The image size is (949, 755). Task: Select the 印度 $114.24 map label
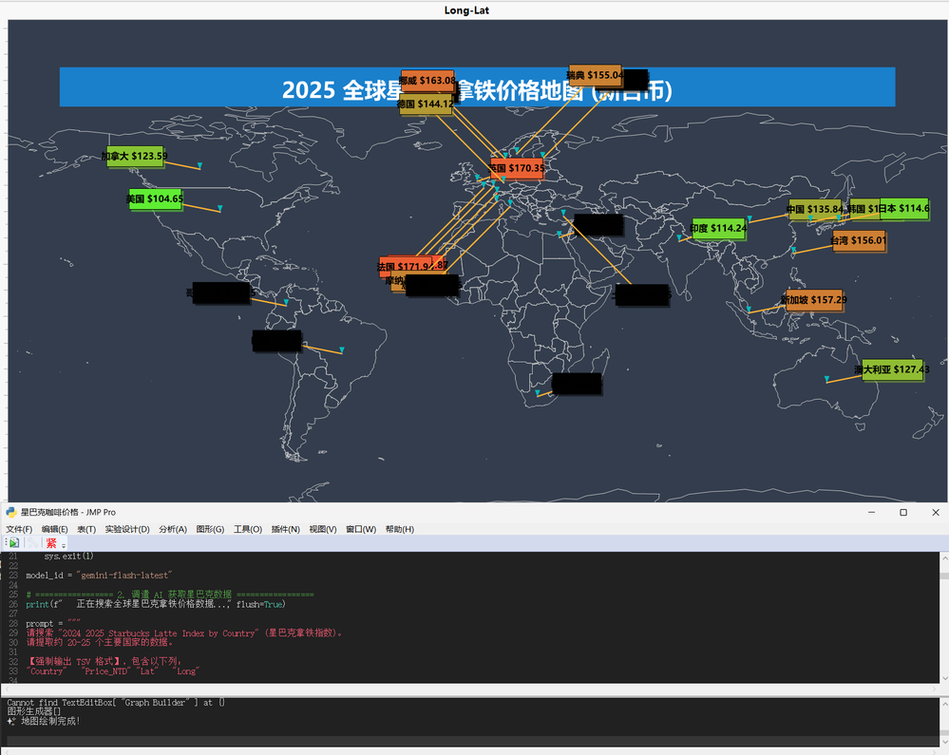(718, 229)
